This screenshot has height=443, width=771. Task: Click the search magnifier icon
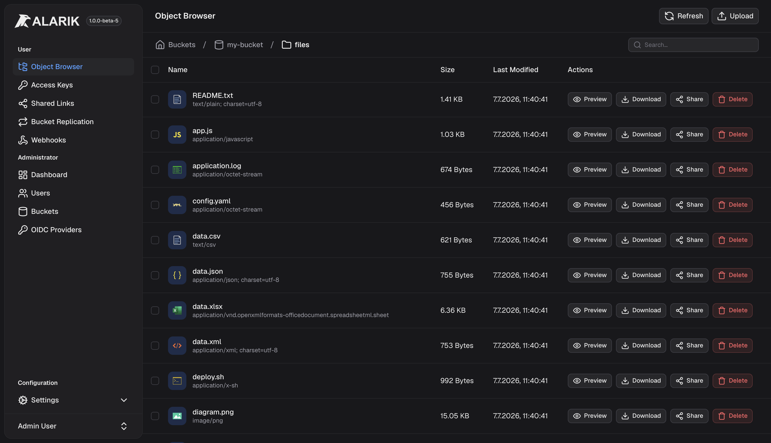coord(637,45)
